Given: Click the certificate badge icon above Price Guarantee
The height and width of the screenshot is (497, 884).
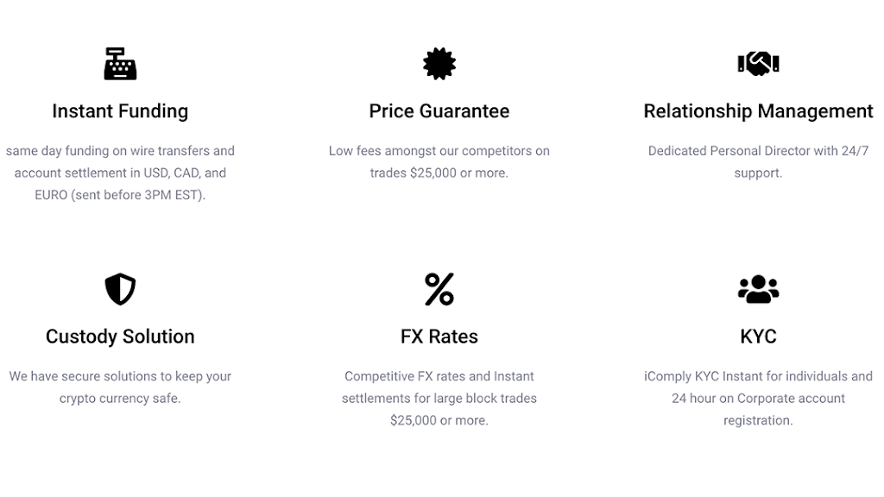Looking at the screenshot, I should tap(439, 64).
